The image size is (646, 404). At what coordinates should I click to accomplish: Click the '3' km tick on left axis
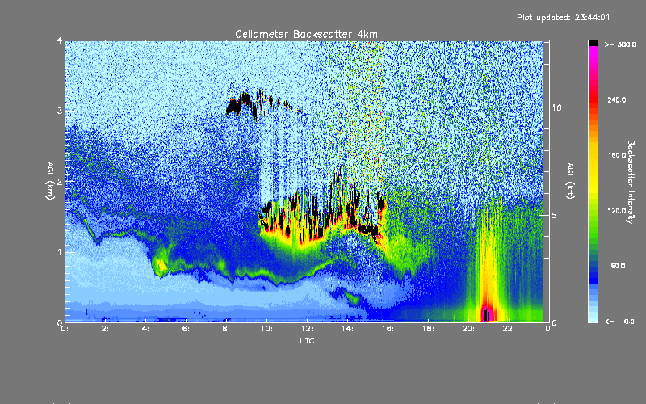click(x=60, y=111)
